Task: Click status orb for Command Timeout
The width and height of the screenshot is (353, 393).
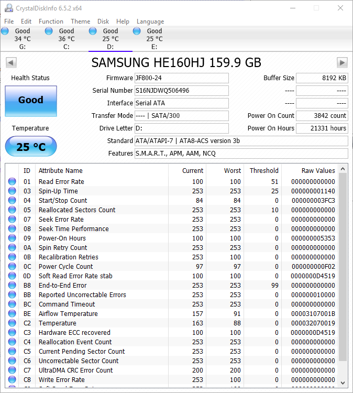Action: pos(12,304)
